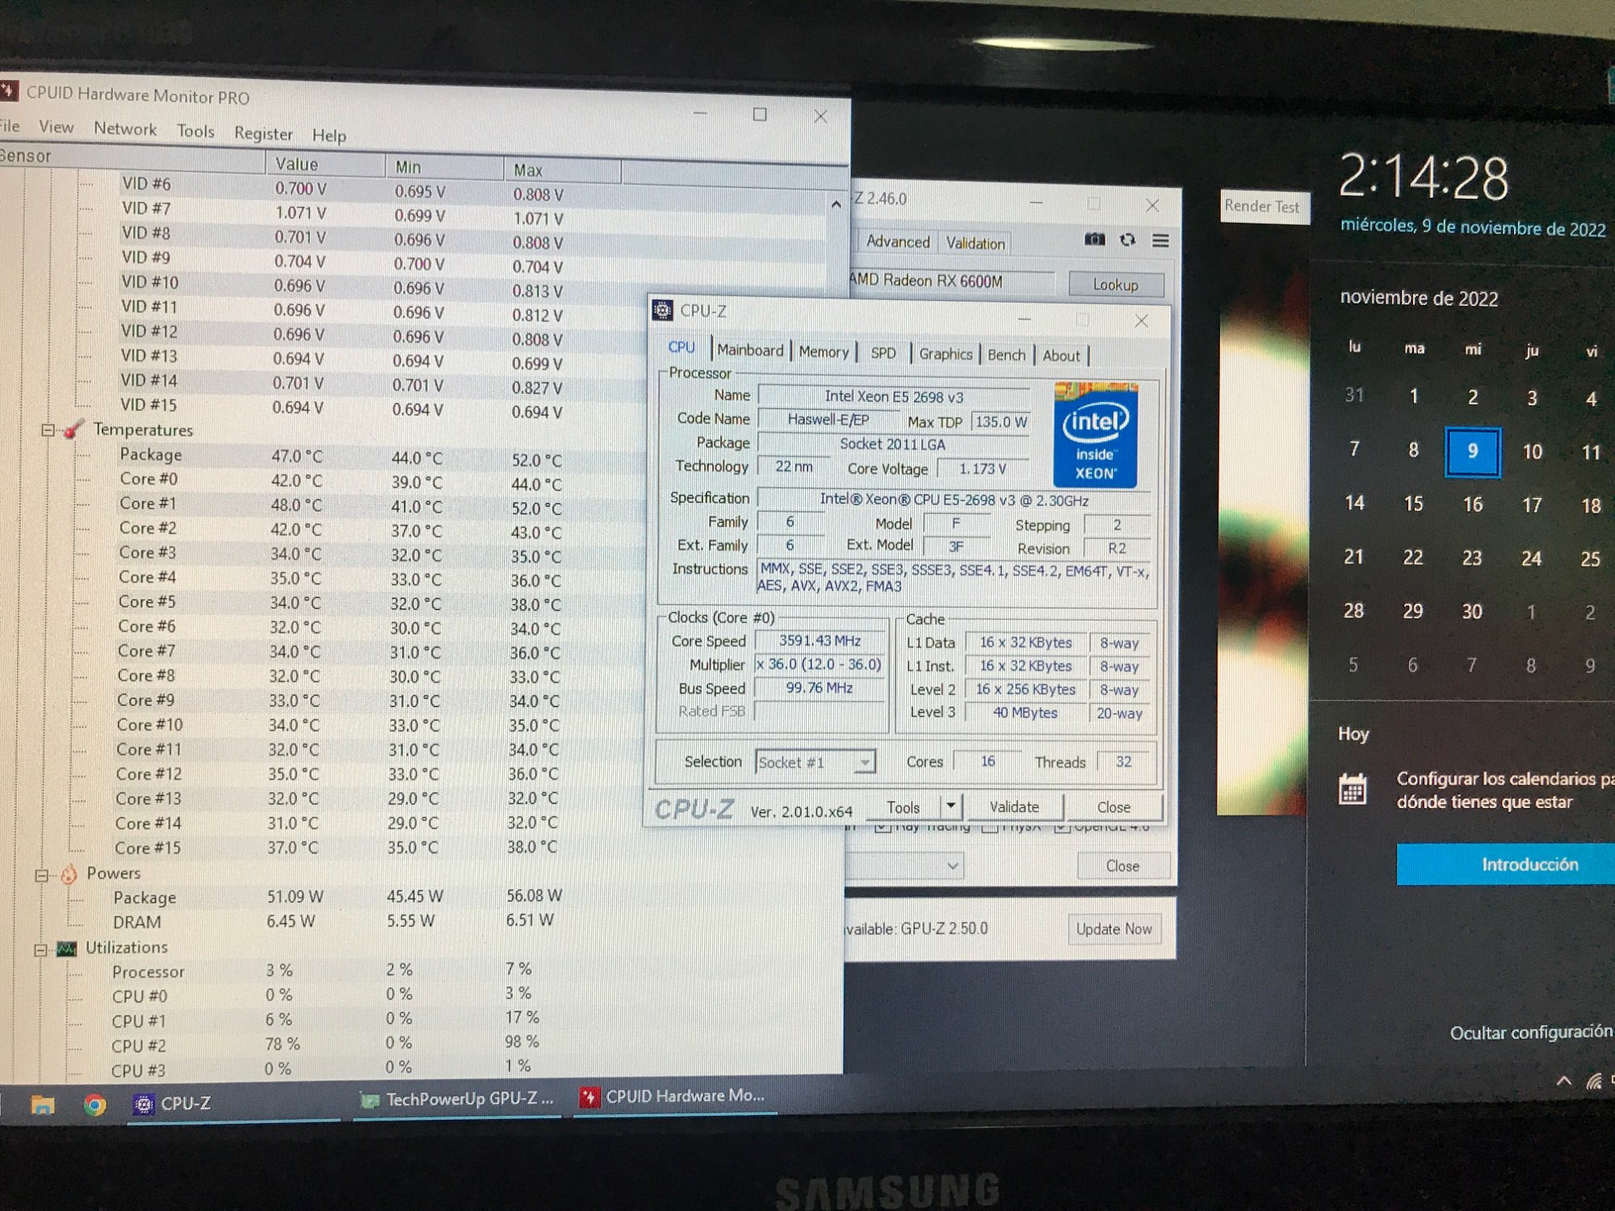Click the Value column header
The image size is (1615, 1211).
point(325,165)
